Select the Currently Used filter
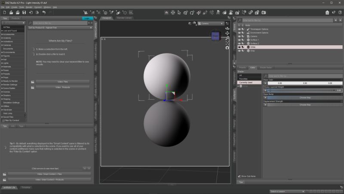Screen dimensions: 344x194 pyautogui.click(x=249, y=82)
